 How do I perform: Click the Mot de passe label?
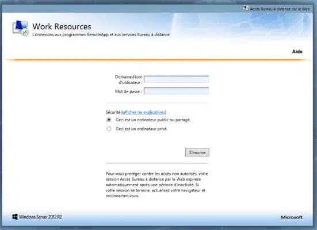coord(128,91)
